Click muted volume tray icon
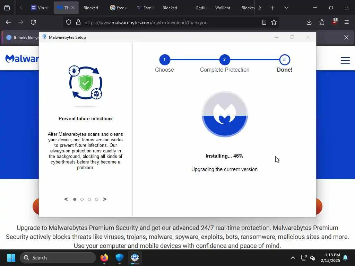The image size is (355, 266). tap(313, 258)
